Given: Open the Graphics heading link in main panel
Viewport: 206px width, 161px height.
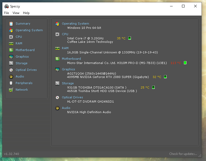Looking at the screenshot, I should 68,69.
